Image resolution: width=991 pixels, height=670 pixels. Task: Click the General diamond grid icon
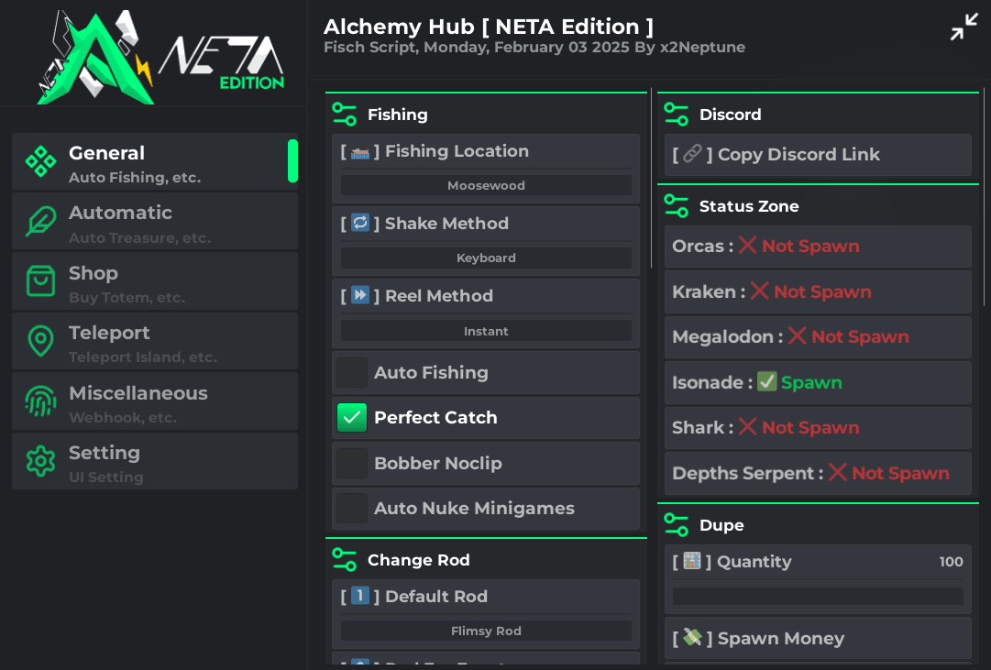point(40,161)
